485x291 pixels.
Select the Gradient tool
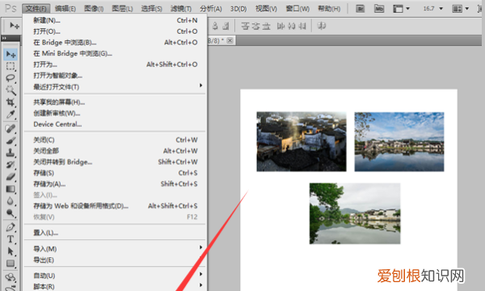pyautogui.click(x=11, y=189)
